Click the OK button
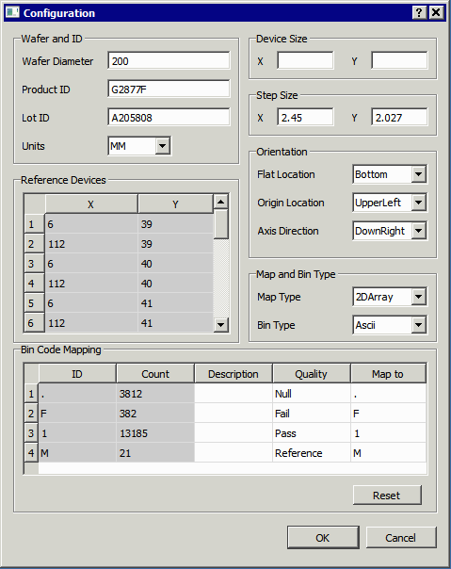Viewport: 451px width, 569px height. tap(323, 537)
